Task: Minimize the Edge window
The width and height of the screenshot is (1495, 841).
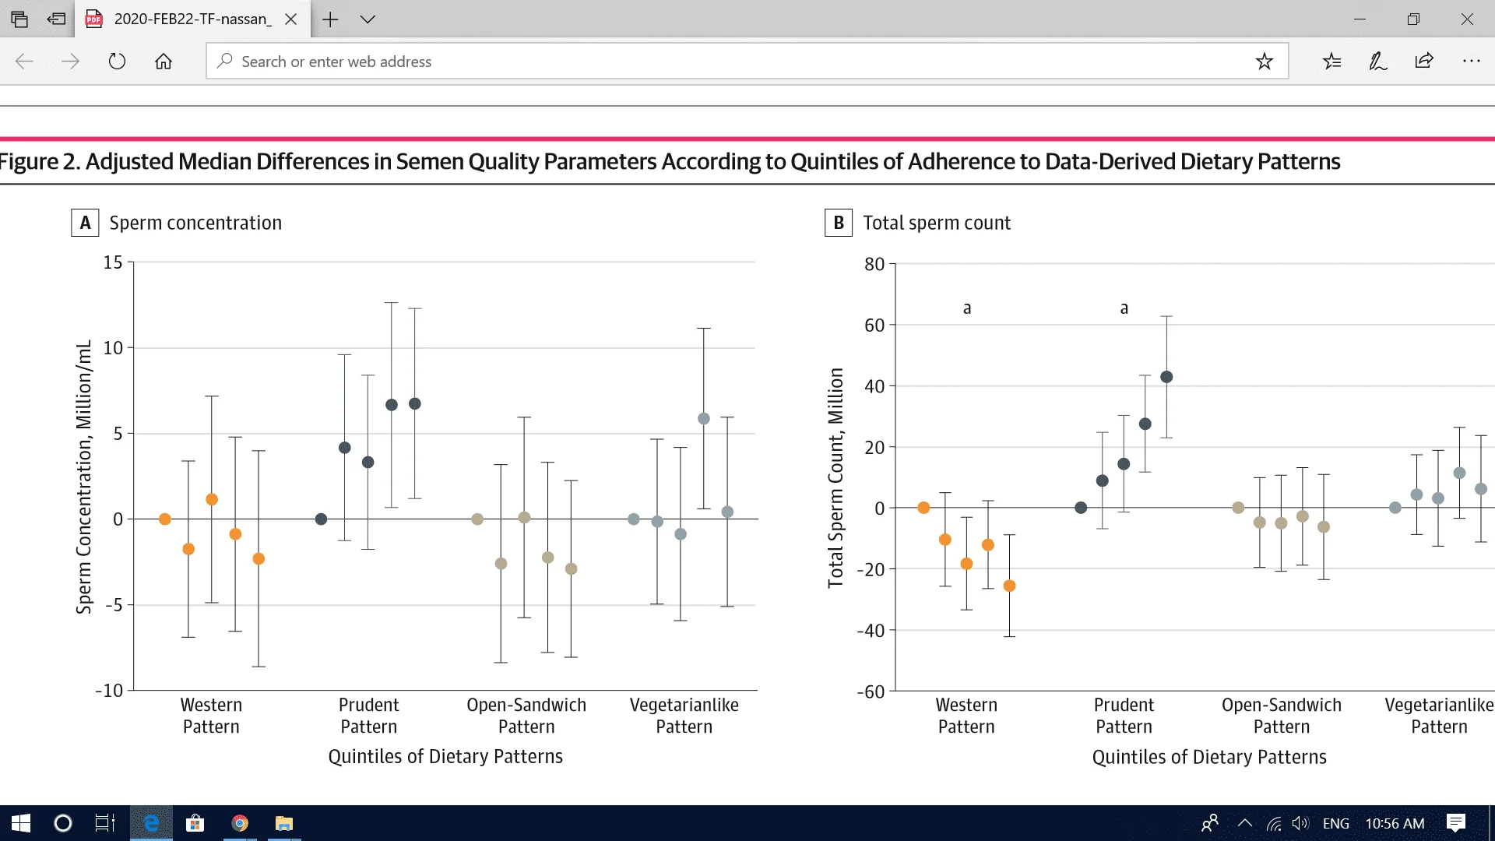Action: tap(1360, 19)
